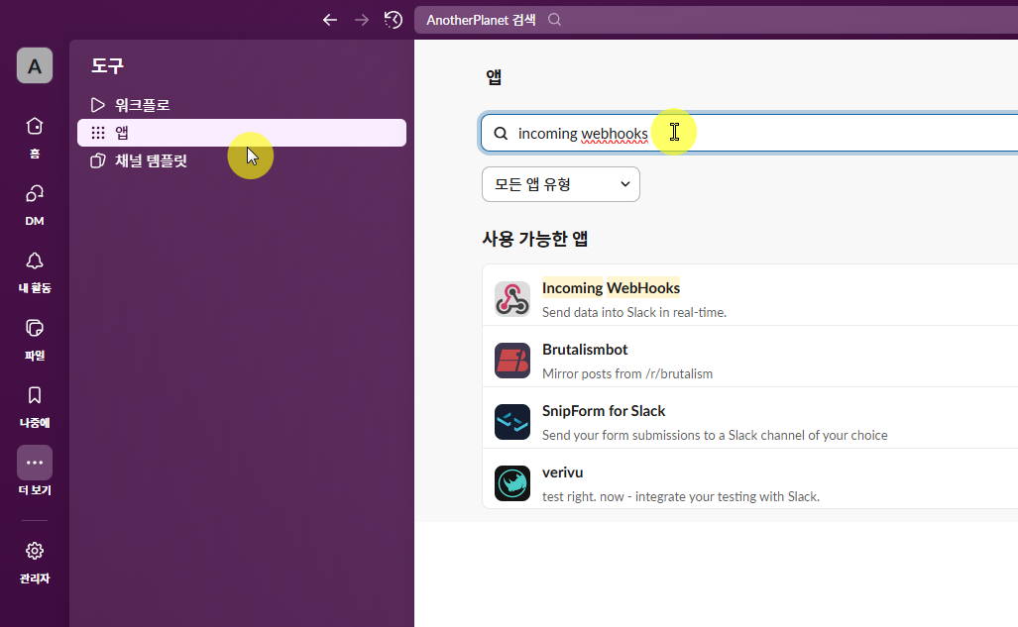Click 'Mirror posts from /r/brutalism' text
The height and width of the screenshot is (627, 1018).
click(x=627, y=373)
